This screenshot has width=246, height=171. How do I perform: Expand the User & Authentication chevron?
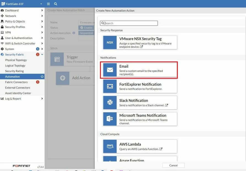click(42, 38)
